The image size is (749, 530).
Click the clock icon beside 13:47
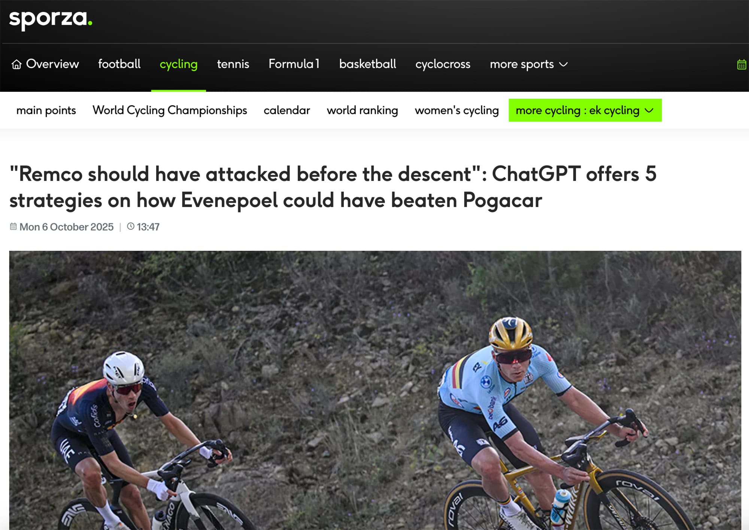pyautogui.click(x=131, y=226)
